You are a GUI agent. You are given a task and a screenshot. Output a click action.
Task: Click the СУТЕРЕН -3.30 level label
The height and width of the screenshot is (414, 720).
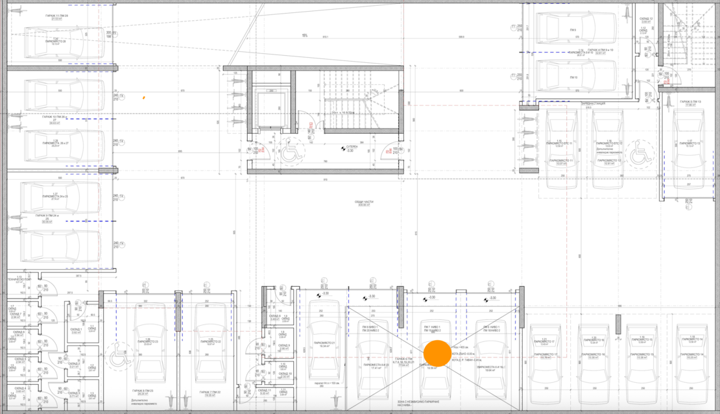pyautogui.click(x=350, y=149)
